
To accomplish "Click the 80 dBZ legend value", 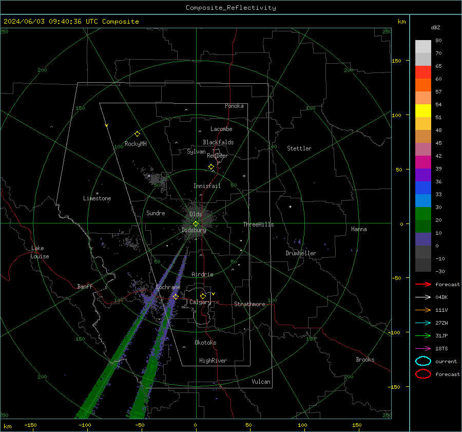I will (438, 40).
